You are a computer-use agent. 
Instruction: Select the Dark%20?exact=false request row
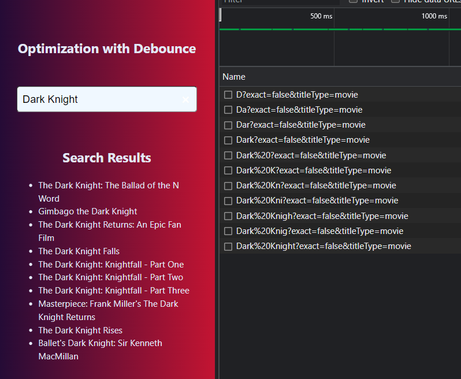tap(340, 155)
